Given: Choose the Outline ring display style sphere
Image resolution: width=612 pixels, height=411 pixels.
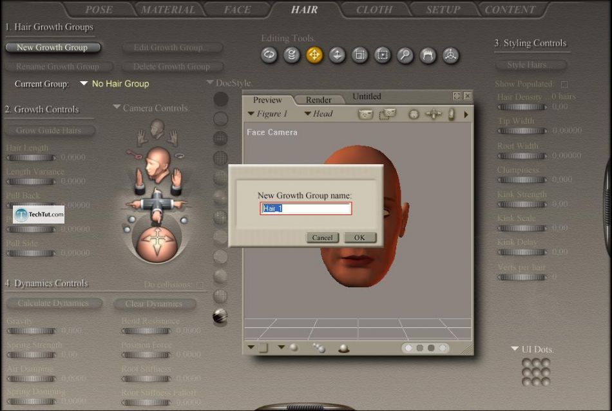Looking at the screenshot, I should coord(220,119).
